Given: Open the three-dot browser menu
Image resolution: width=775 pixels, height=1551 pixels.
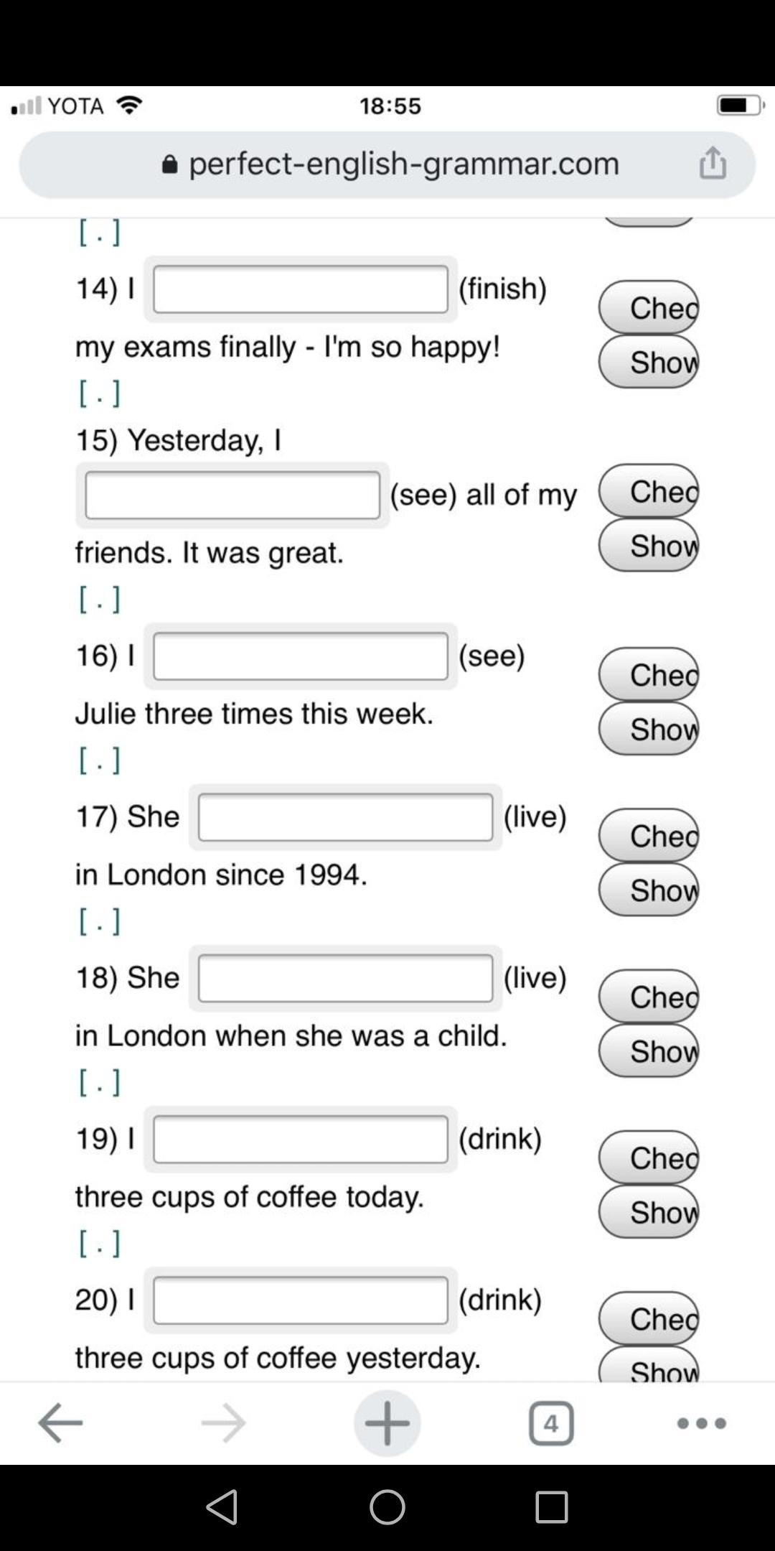Looking at the screenshot, I should 701,1422.
